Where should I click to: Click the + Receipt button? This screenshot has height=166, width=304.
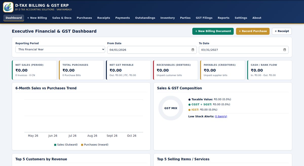coord(282,31)
